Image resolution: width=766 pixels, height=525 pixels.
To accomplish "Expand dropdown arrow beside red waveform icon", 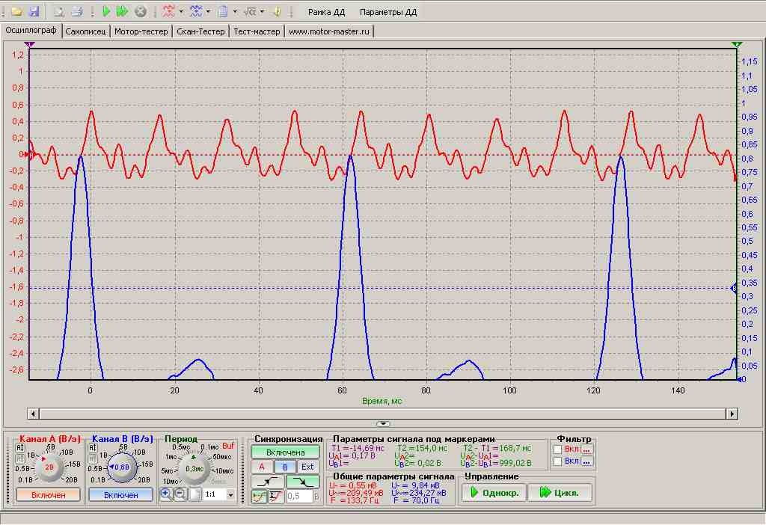I will point(181,12).
